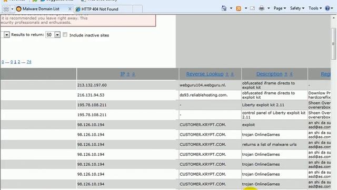337x190 pixels.
Task: Select returns a list of malware urls
Action: coord(269,145)
